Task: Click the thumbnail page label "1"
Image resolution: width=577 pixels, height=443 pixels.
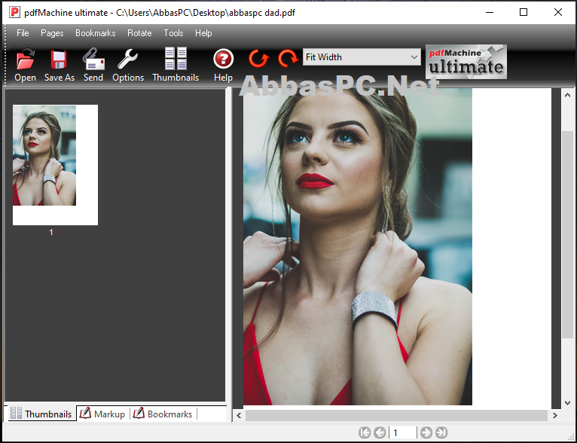Action: [x=51, y=232]
